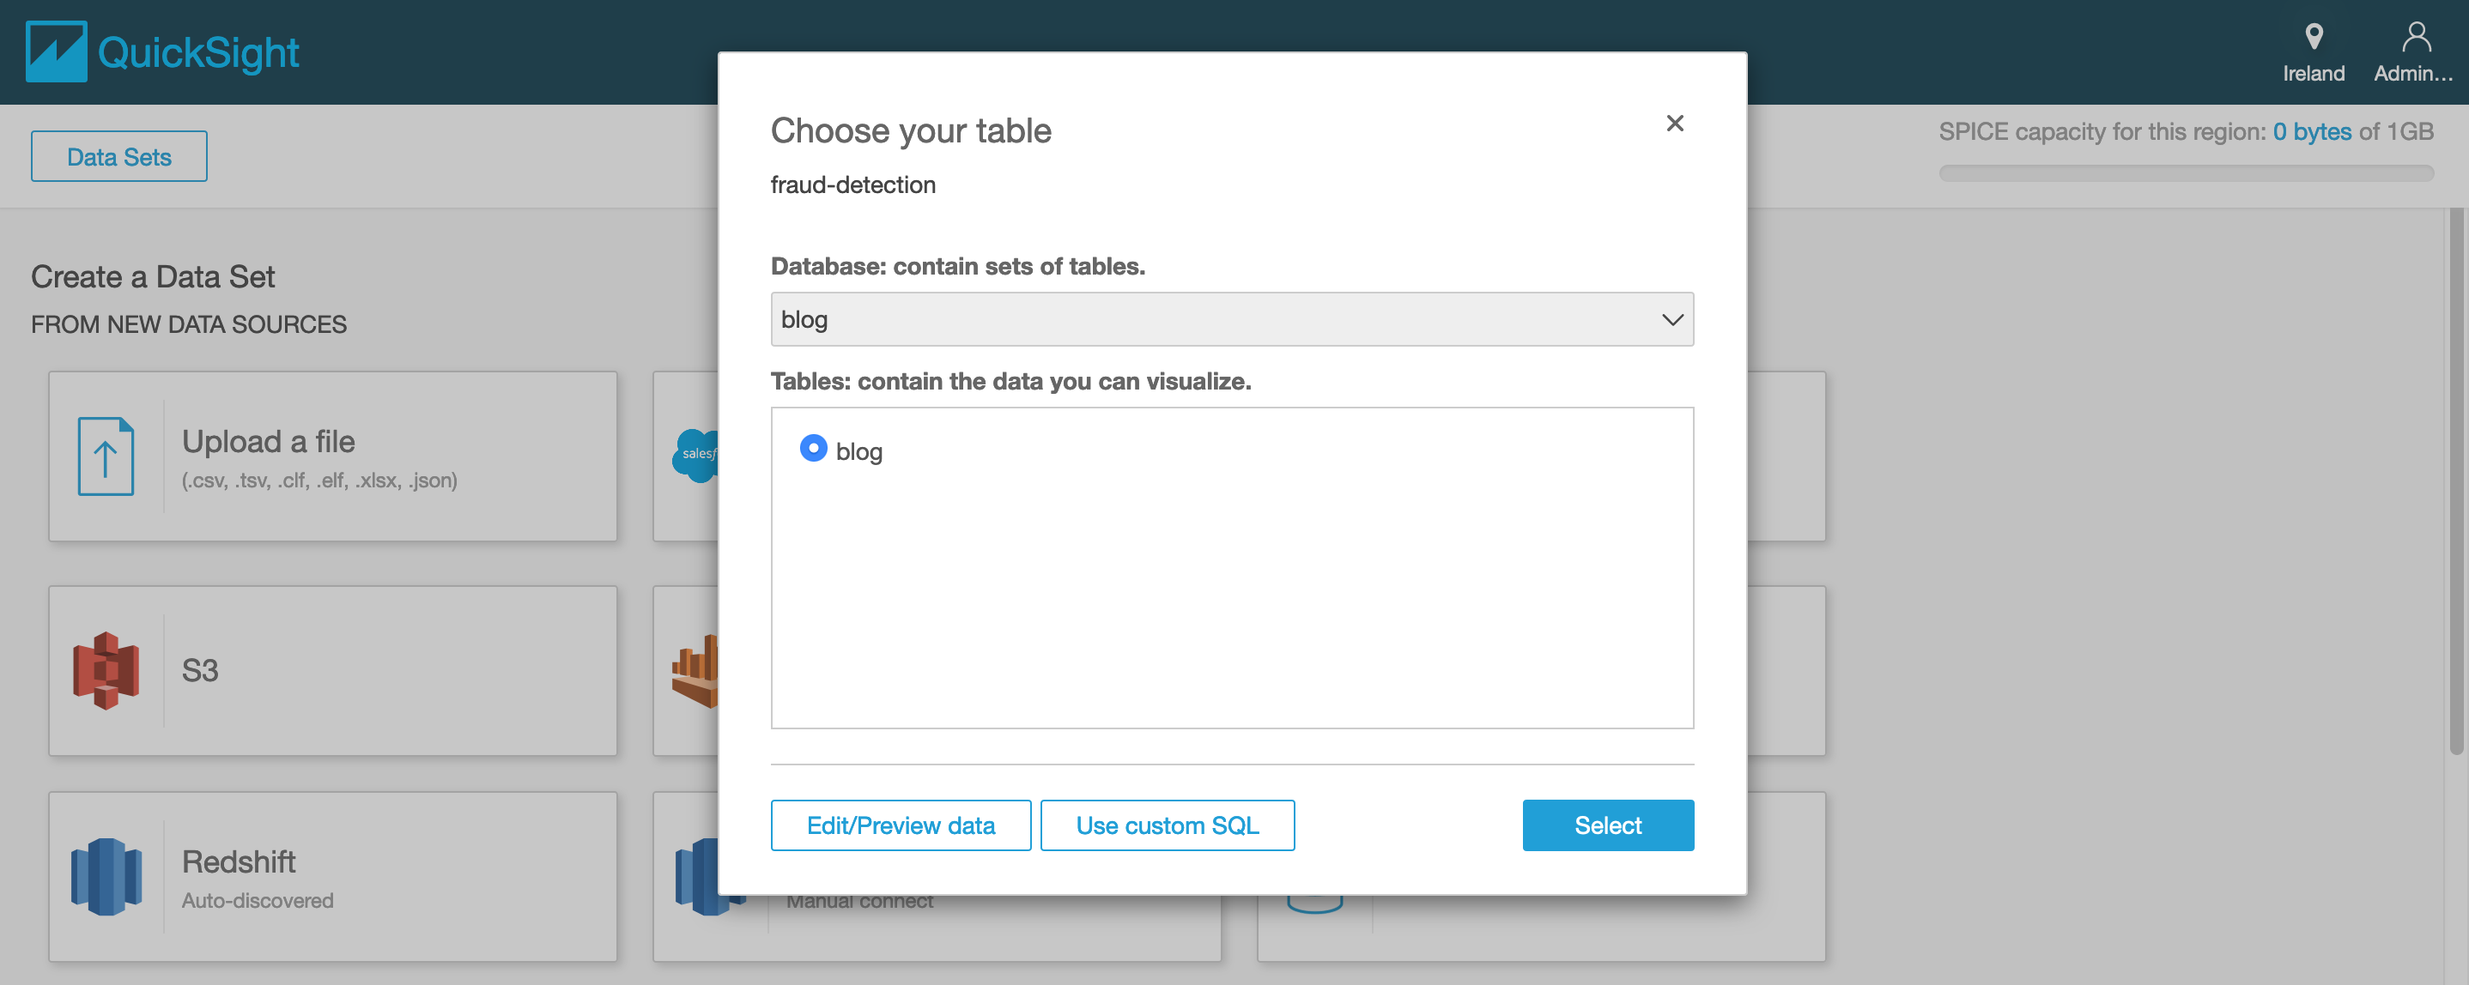Click the Database: contain sets of tables label
The image size is (2469, 985).
957,266
